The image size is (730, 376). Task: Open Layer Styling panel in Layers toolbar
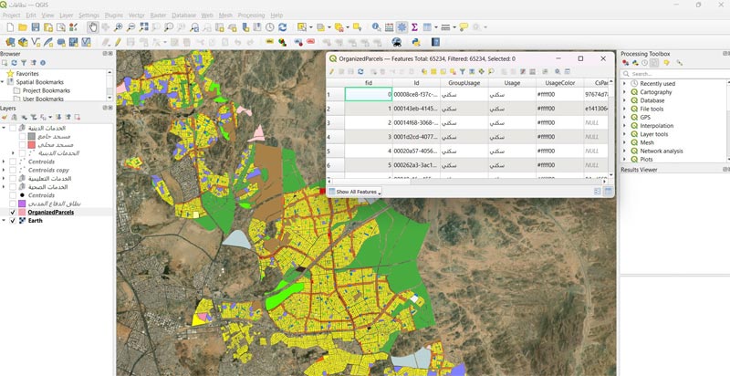5,117
